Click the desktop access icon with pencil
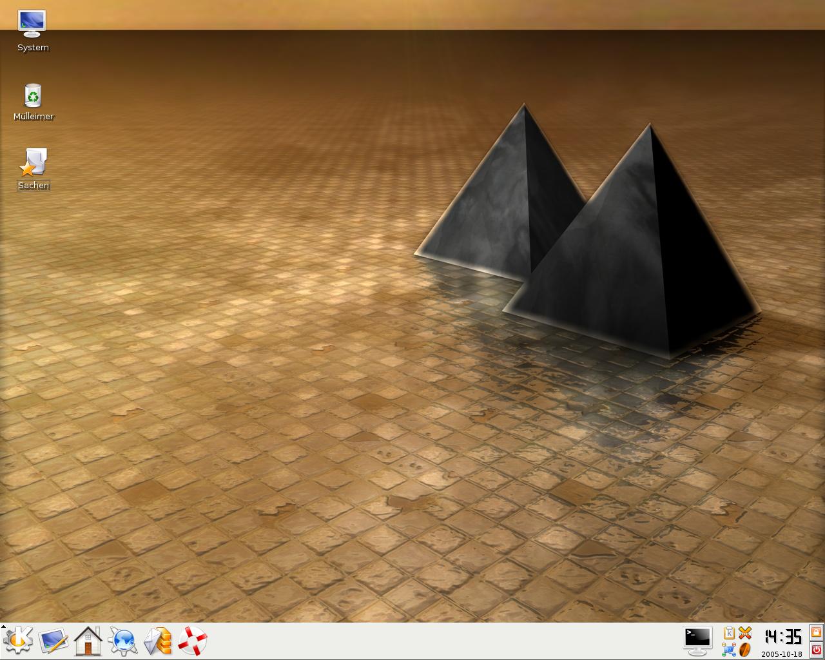Image resolution: width=825 pixels, height=660 pixels. (x=53, y=641)
